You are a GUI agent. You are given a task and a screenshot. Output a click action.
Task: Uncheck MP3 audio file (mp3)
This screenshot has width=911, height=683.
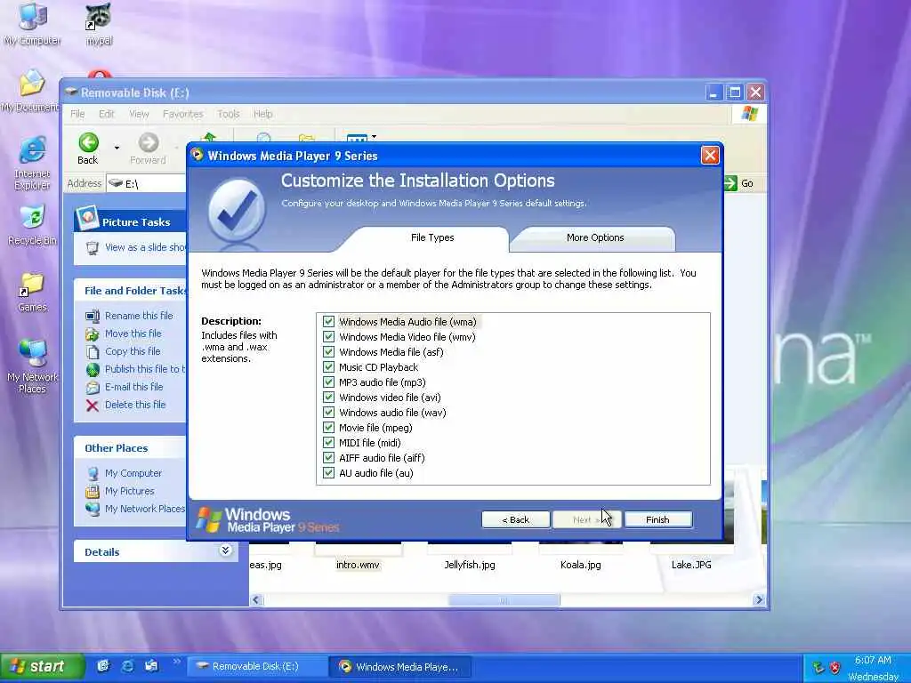[x=329, y=382]
